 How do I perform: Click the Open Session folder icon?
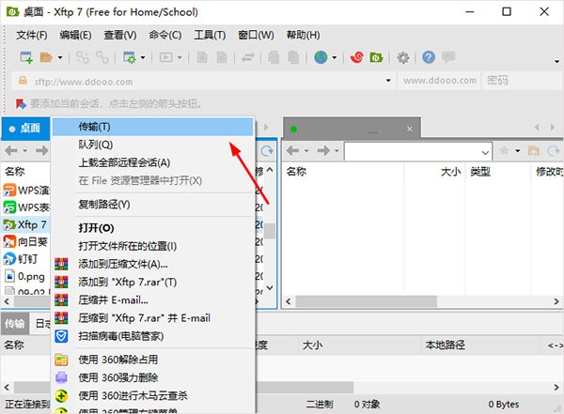click(x=46, y=57)
